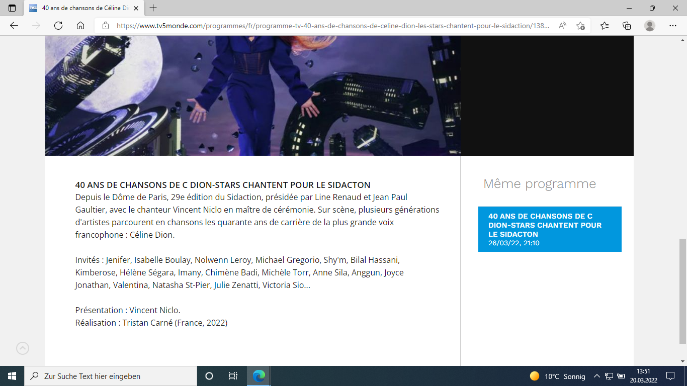Open a new tab with plus button
Viewport: 687px width, 386px height.
(153, 8)
